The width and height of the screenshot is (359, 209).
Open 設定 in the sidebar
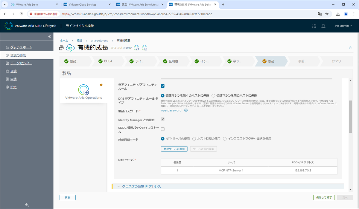point(13,87)
